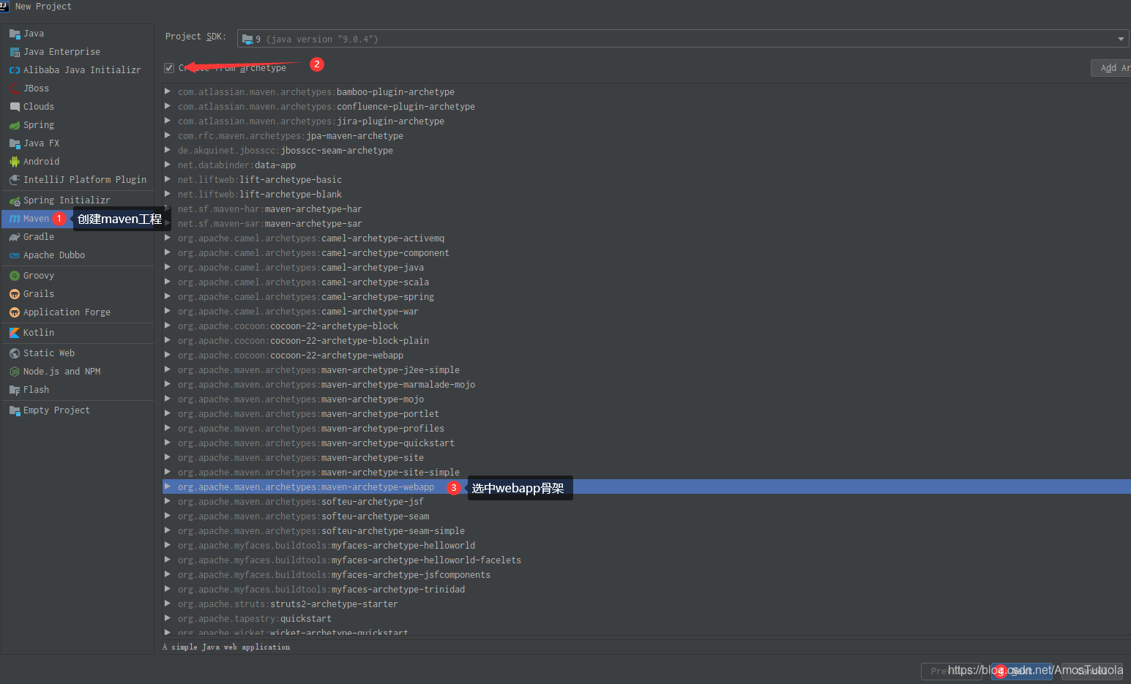1131x684 pixels.
Task: Expand the struts2-archetype-starter arrow
Action: [x=168, y=604]
